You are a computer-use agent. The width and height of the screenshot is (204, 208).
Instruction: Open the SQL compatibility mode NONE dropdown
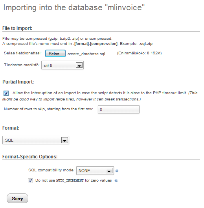(95, 171)
